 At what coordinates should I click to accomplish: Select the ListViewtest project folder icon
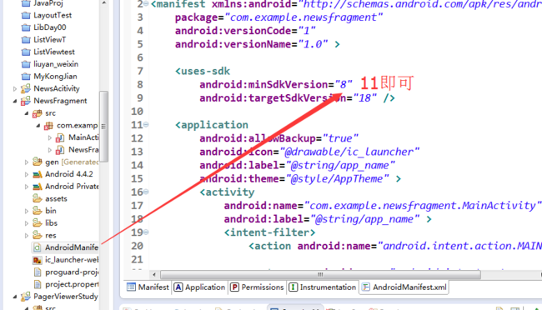click(x=26, y=52)
